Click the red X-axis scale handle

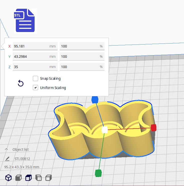pos(154,128)
